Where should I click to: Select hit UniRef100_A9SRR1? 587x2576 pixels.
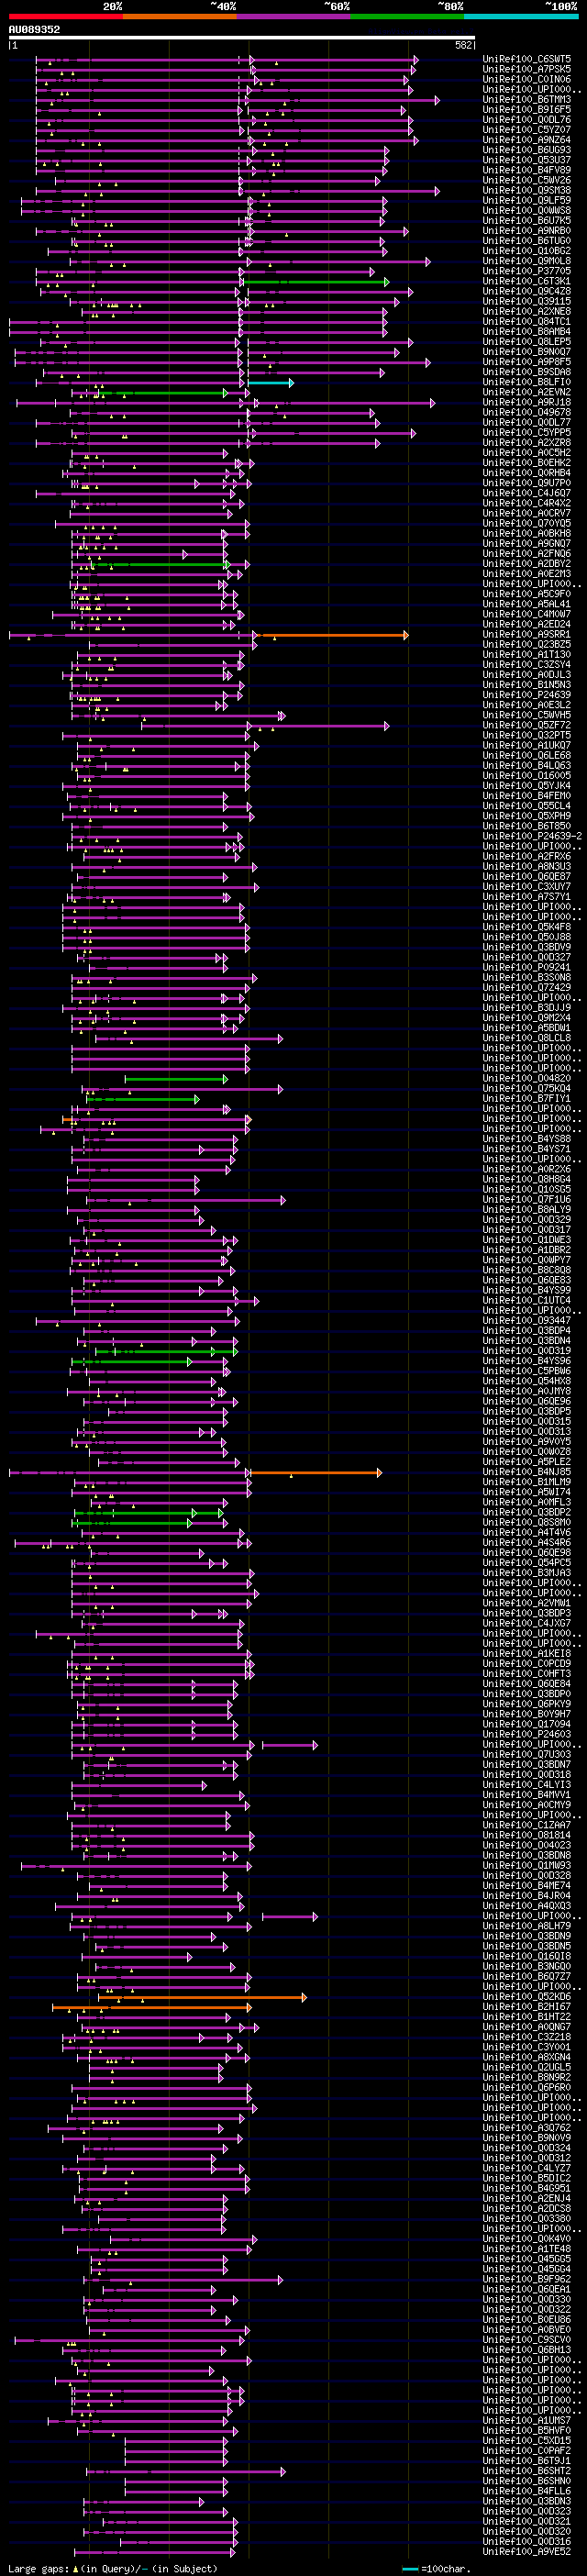click(527, 634)
